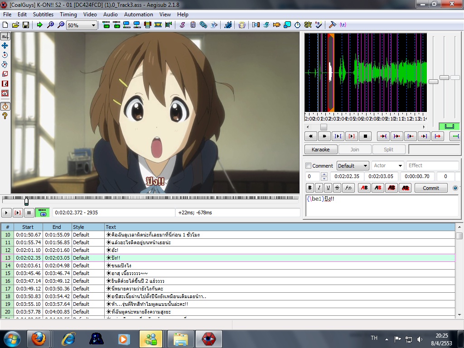Click the start time field 0:02:02.35
464x348 pixels.
(x=347, y=176)
